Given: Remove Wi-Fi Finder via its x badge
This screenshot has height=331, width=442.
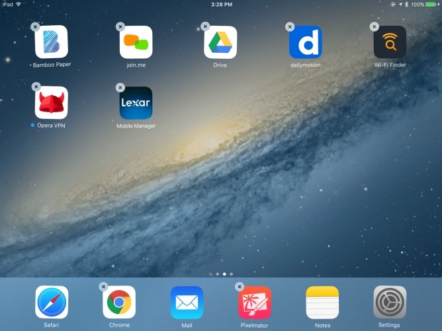Looking at the screenshot, I should pyautogui.click(x=375, y=26).
